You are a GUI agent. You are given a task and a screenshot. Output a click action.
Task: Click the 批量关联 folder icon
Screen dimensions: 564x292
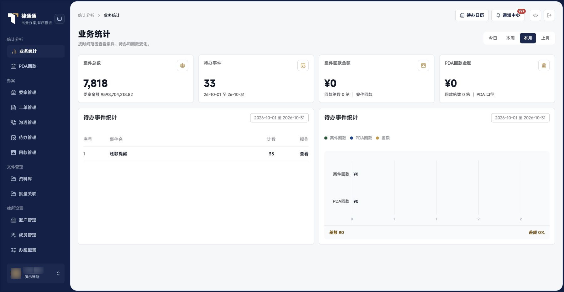pyautogui.click(x=13, y=194)
